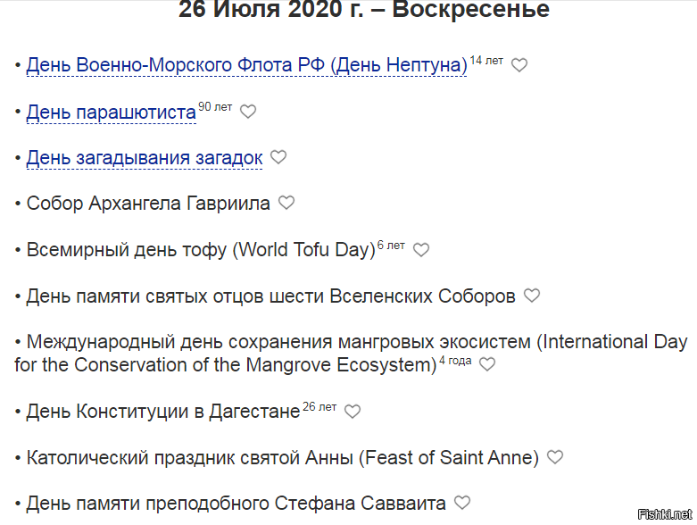
Task: Click the 26 Июля 2020 date heading
Action: pos(364,11)
